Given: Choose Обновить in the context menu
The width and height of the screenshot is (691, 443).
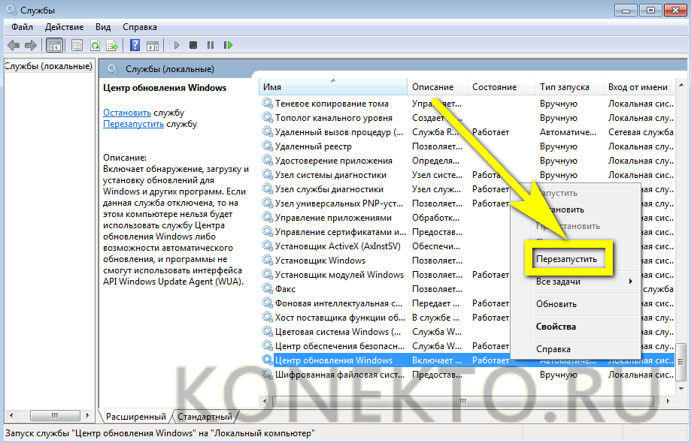Looking at the screenshot, I should click(x=584, y=304).
